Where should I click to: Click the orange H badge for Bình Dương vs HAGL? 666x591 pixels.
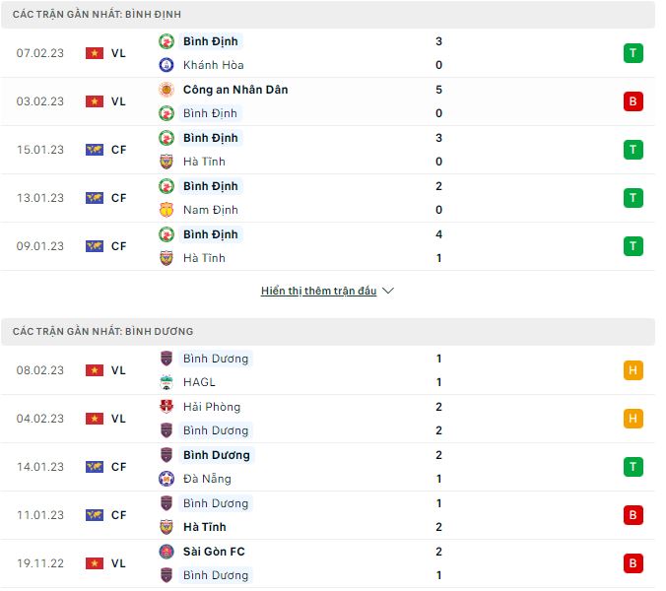[633, 370]
